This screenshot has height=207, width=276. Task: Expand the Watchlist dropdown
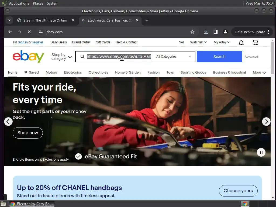coord(198,42)
